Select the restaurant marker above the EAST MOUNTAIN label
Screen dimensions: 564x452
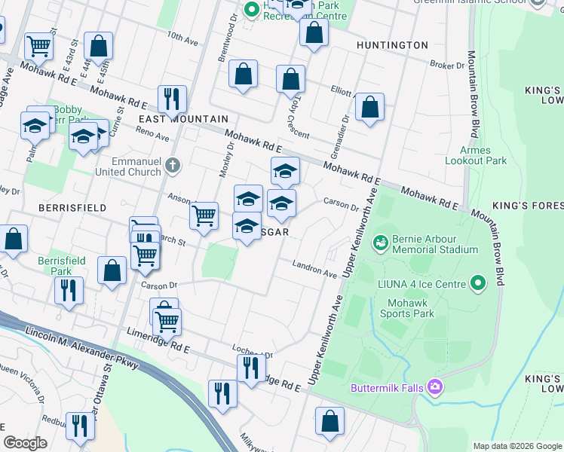[173, 101]
